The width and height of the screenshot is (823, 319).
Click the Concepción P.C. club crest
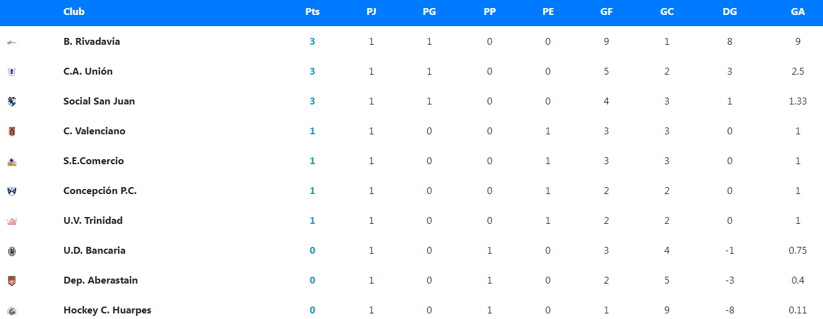11,191
